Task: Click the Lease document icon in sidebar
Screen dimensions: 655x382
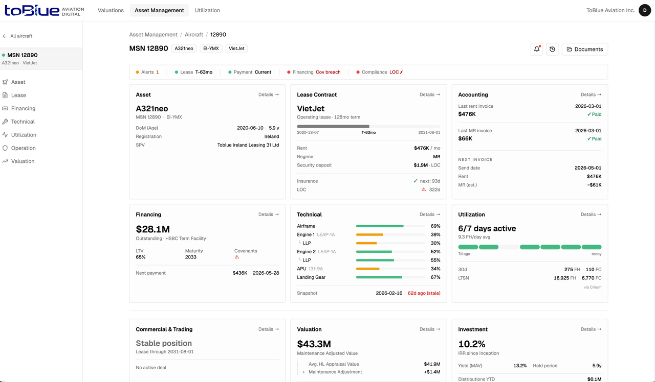Action: [x=5, y=96]
